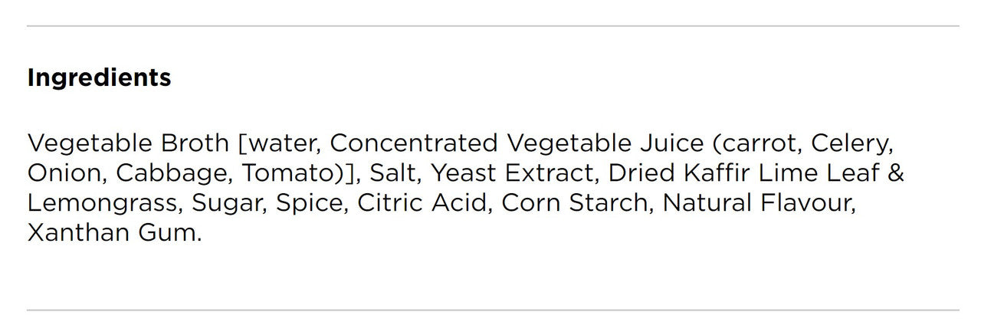Click the word water in brackets

(281, 143)
